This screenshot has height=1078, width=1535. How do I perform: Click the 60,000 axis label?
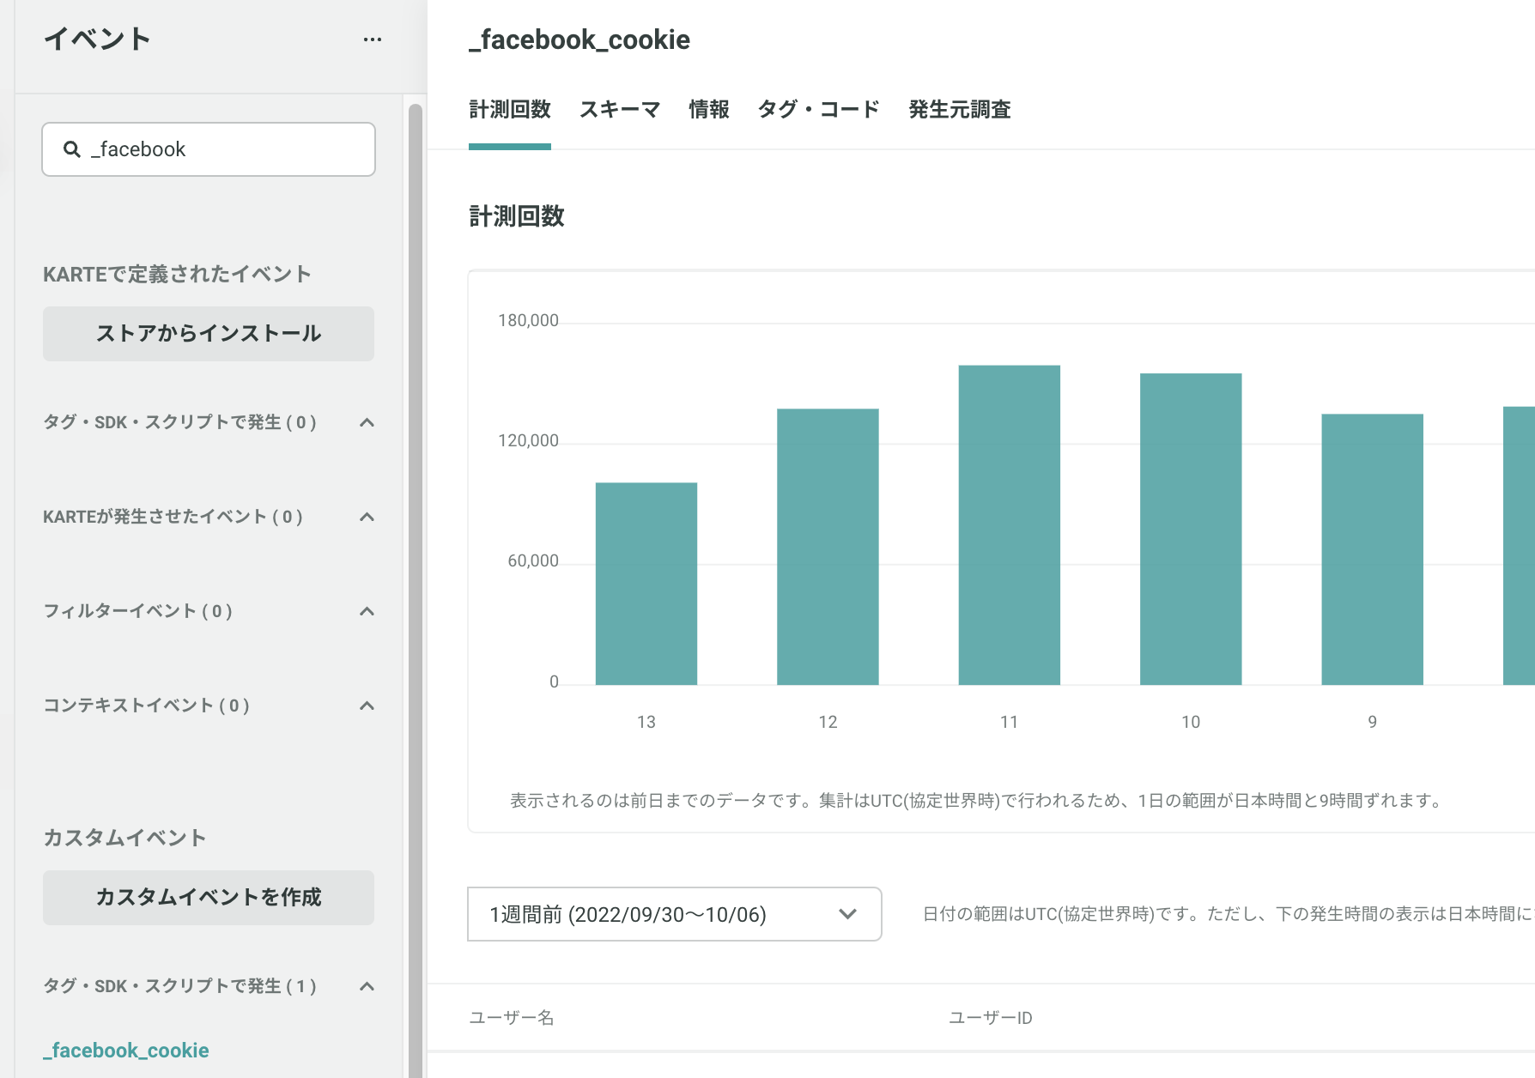point(533,560)
